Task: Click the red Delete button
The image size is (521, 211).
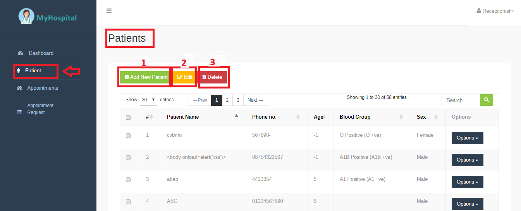Action: pyautogui.click(x=212, y=77)
